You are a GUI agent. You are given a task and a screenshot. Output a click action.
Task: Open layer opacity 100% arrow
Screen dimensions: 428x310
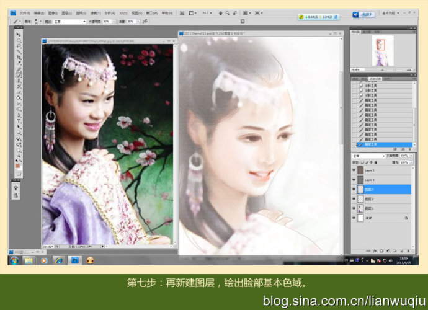[x=411, y=156]
